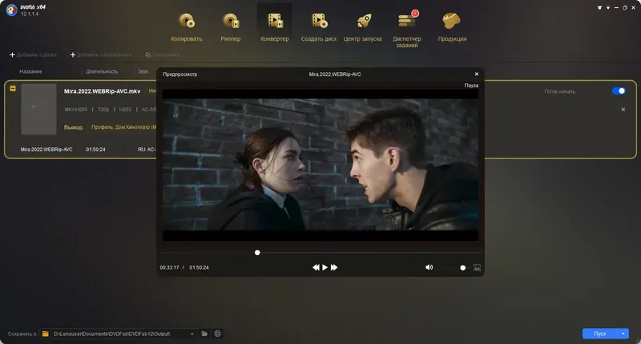The image size is (641, 344).
Task: Click the Длительность column header
Action: [x=102, y=71]
